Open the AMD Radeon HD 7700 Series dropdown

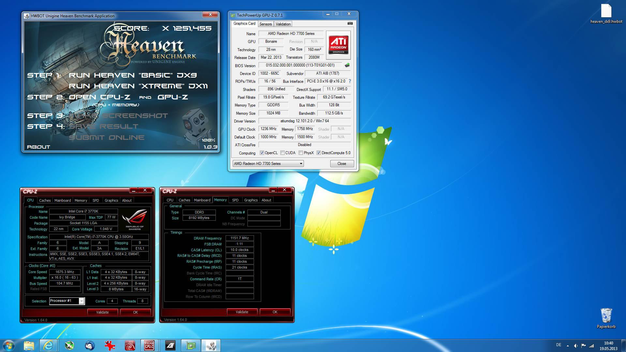coord(268,164)
